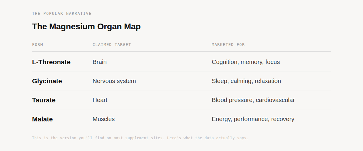Image resolution: width=363 pixels, height=151 pixels.
Task: Click the Taurate form name
Action: pos(44,100)
